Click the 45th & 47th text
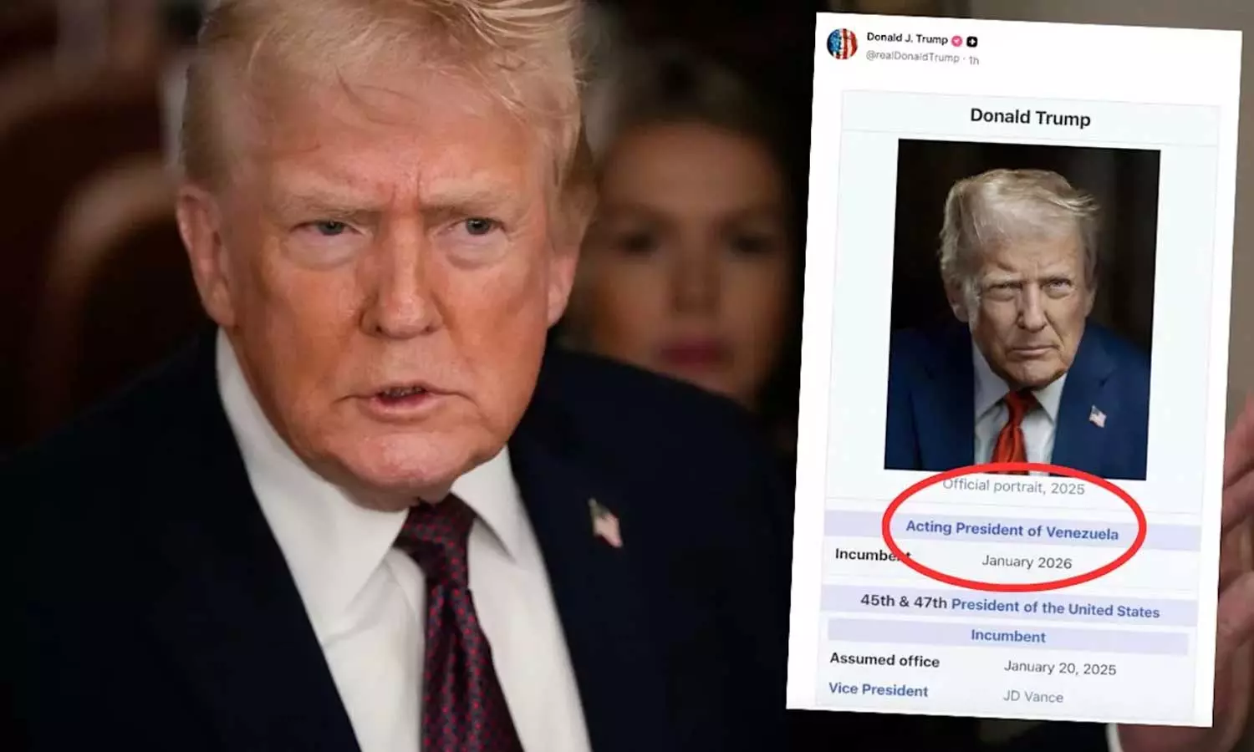The height and width of the screenshot is (752, 1254). click(904, 601)
